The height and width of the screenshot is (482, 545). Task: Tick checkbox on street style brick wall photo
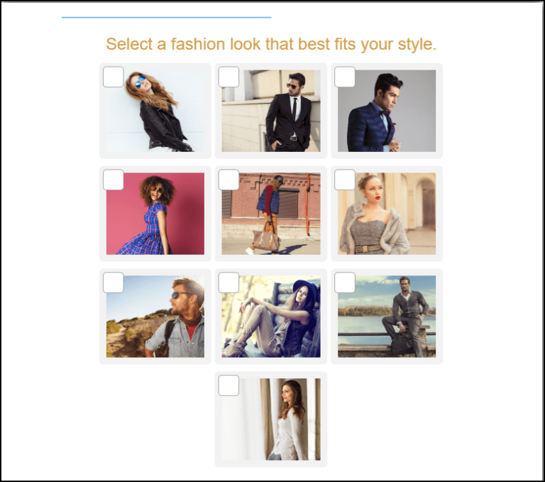point(229,180)
